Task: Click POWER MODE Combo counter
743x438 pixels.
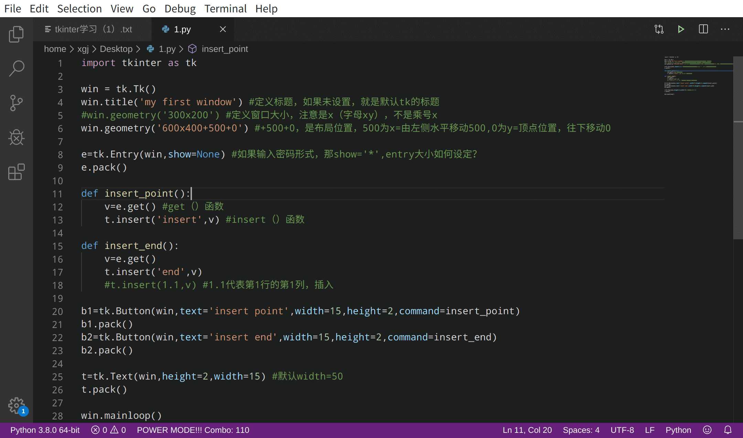Action: tap(193, 430)
